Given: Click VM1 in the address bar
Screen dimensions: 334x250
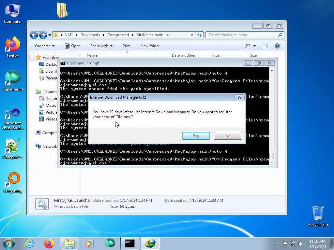Looking at the screenshot, I should pos(69,35).
